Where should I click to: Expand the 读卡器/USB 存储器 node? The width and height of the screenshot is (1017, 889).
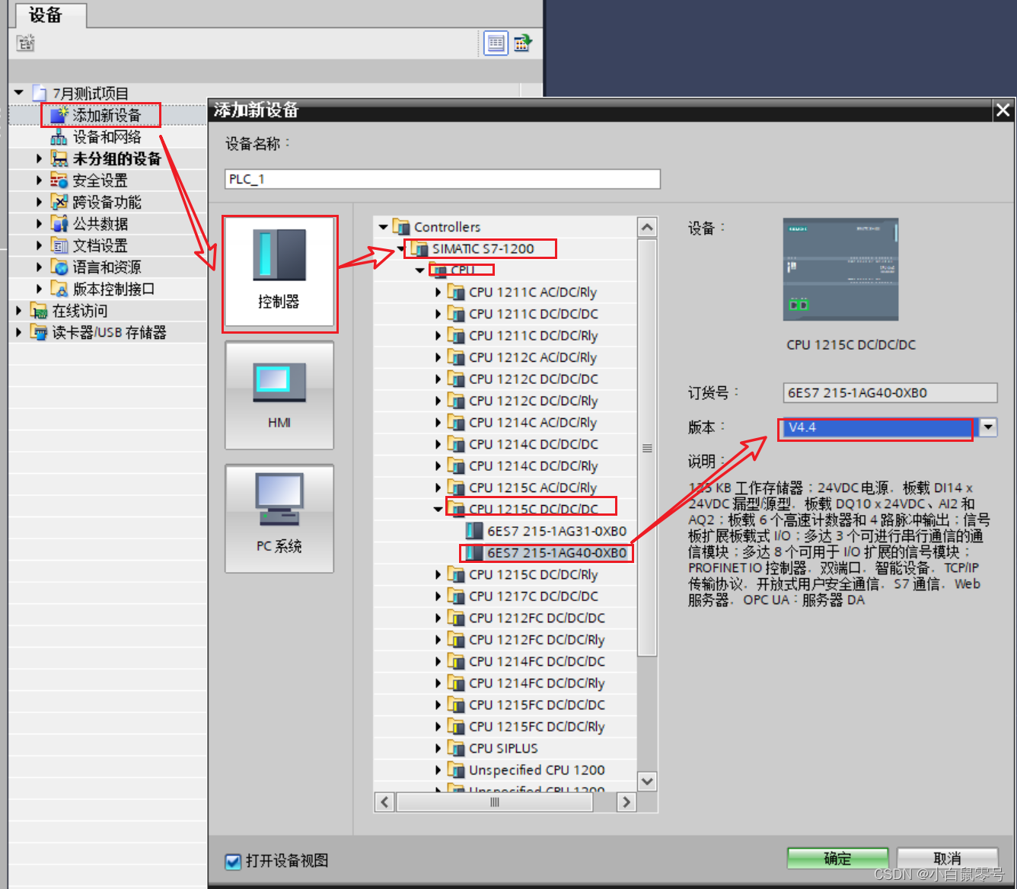[x=18, y=332]
